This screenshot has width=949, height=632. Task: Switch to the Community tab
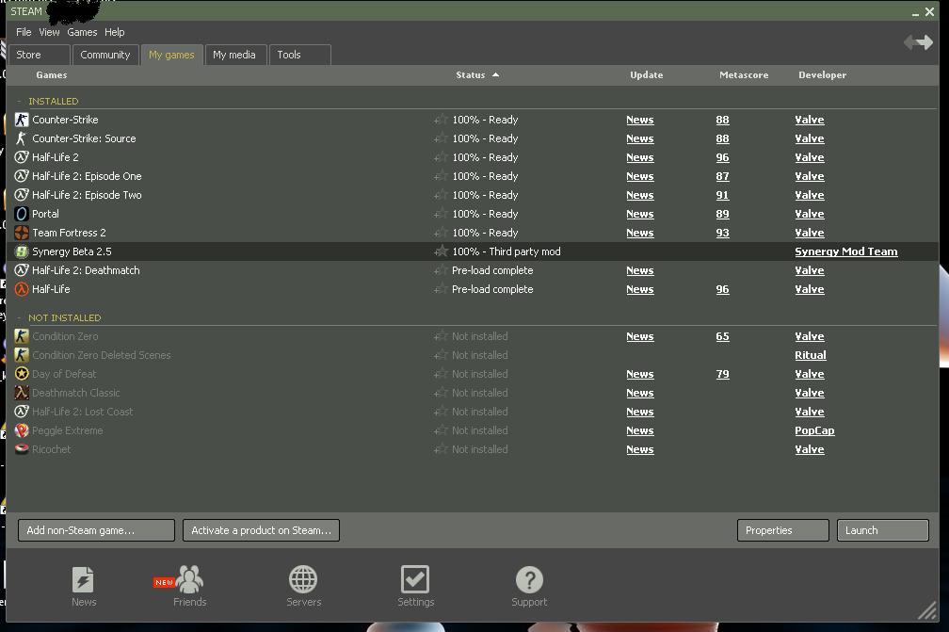click(105, 55)
